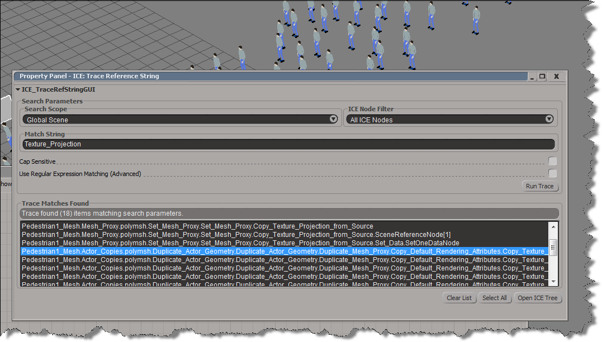The width and height of the screenshot is (602, 342).
Task: Toggle Use Regular Expression Matching checkbox
Action: pos(552,174)
